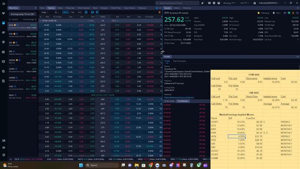Sort watchlist by the Symbol column header
This screenshot has width=300, height=169.
click(15, 20)
